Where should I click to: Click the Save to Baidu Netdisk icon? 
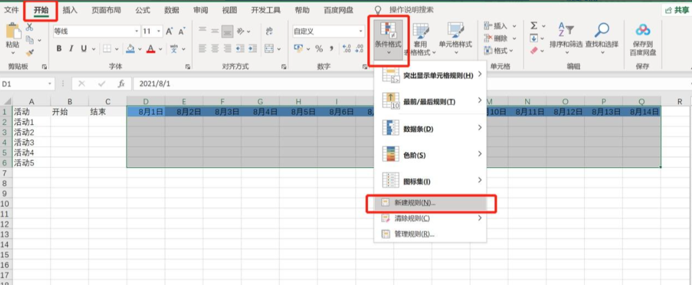642,30
